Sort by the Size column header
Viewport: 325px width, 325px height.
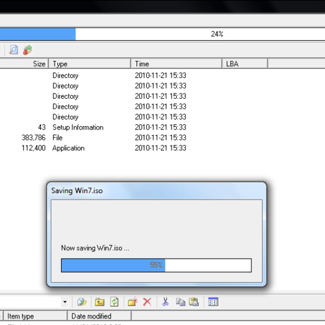(x=24, y=64)
